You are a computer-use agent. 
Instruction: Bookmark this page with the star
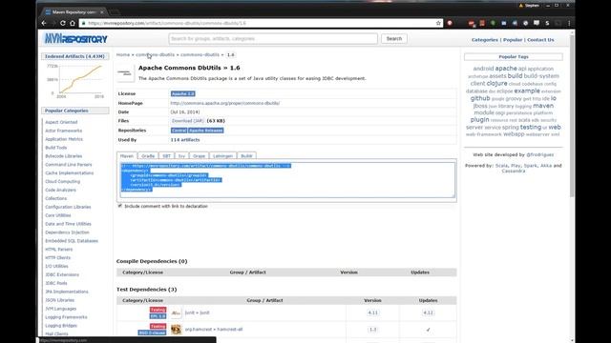click(x=438, y=23)
